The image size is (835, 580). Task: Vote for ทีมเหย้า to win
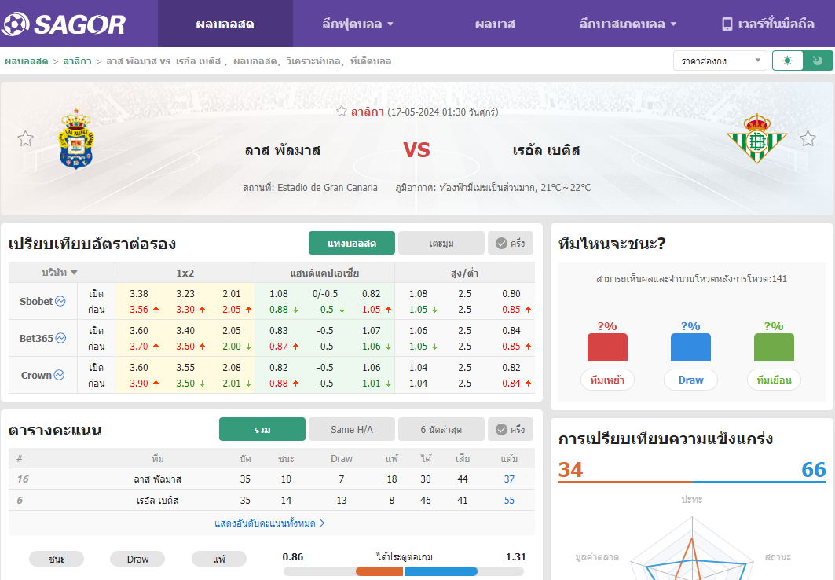(608, 380)
